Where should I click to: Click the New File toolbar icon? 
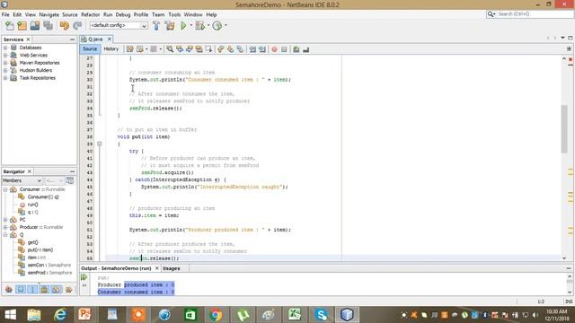pos(10,26)
